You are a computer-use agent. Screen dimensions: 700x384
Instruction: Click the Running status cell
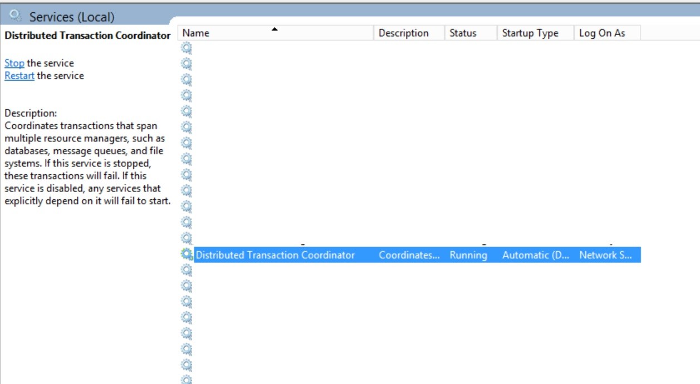pyautogui.click(x=468, y=255)
